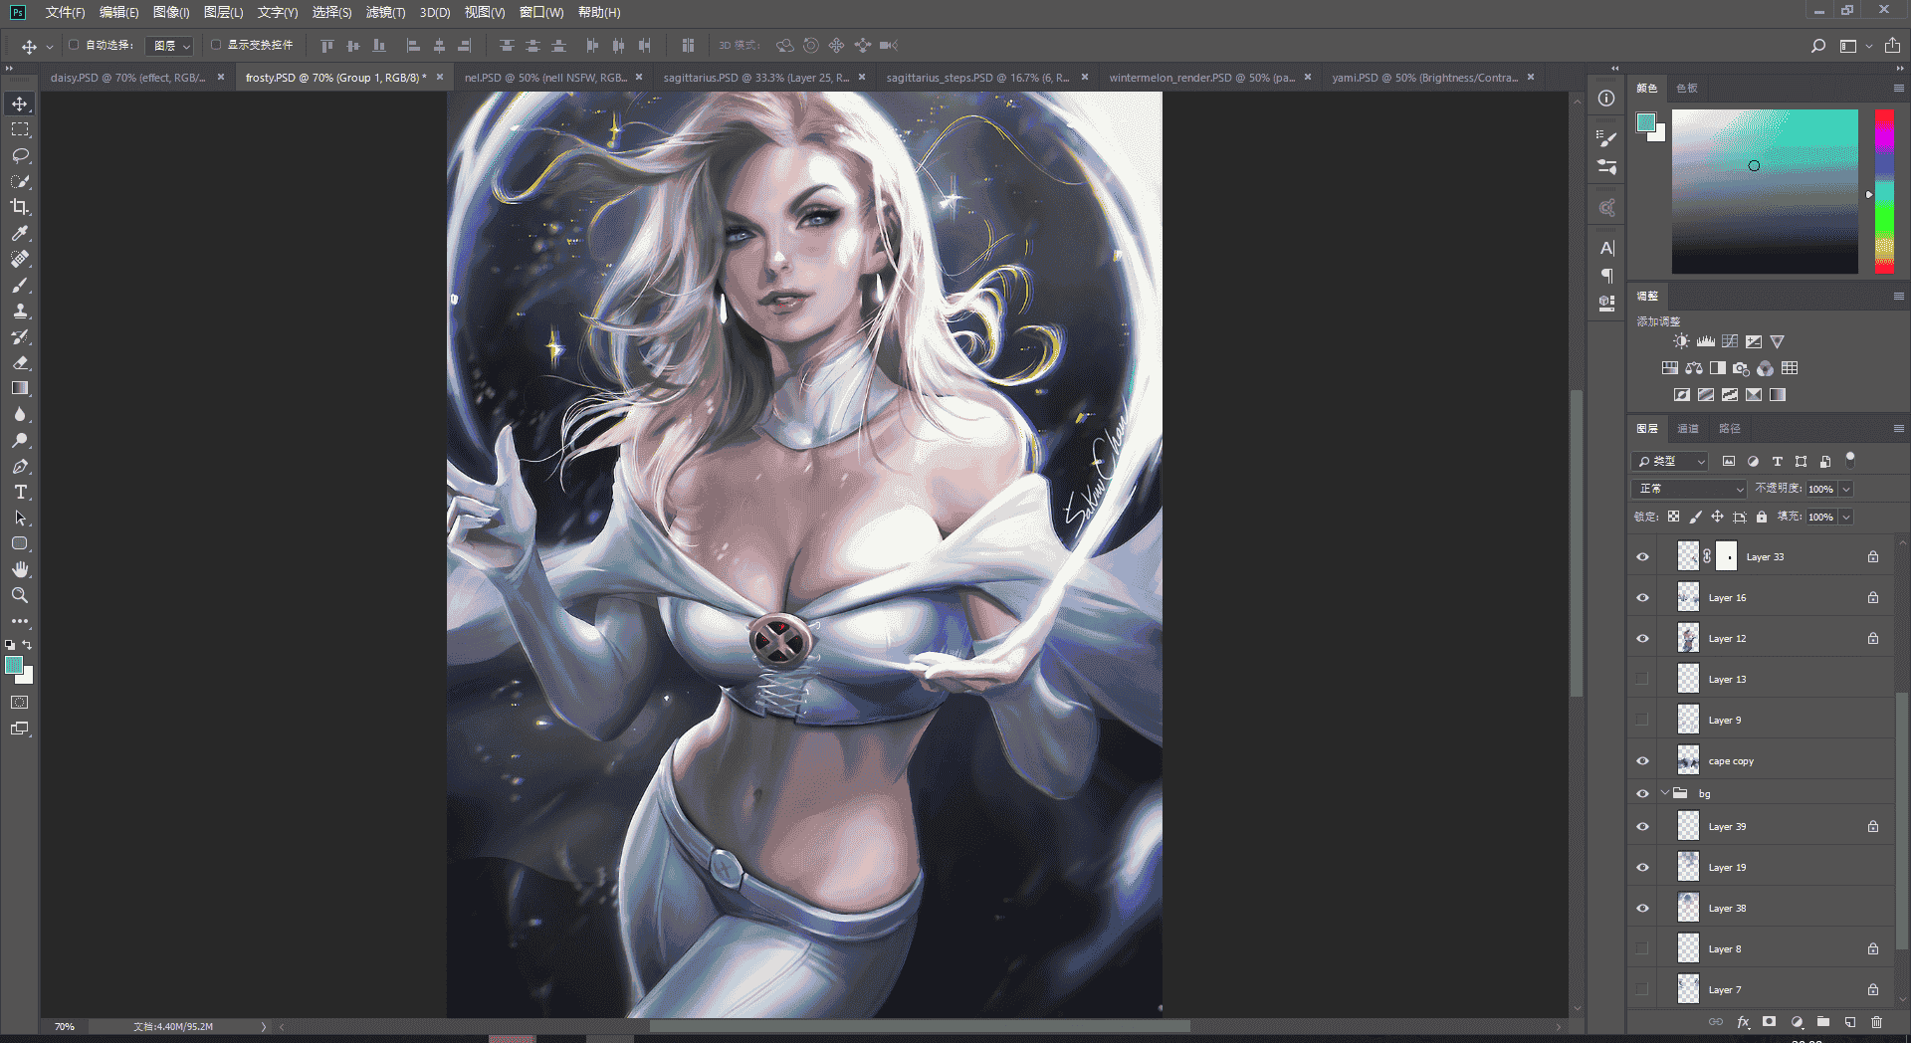Select the Eyedropper tool

[20, 233]
